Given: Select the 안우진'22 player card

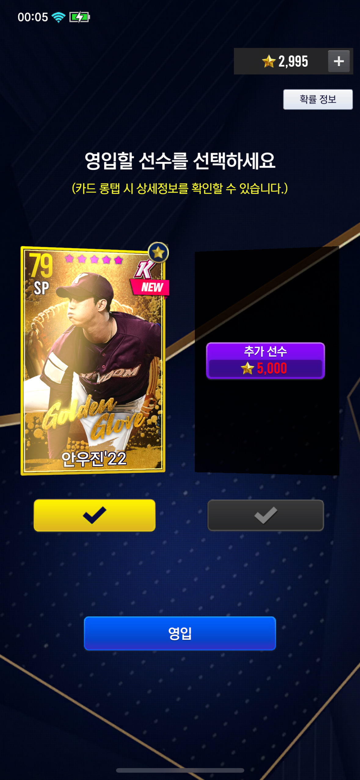Looking at the screenshot, I should coord(93,361).
